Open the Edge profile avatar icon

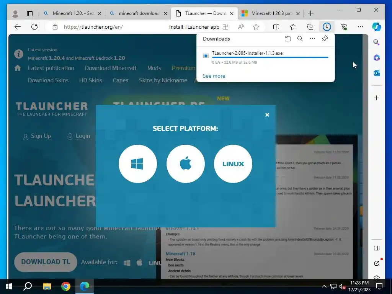[x=15, y=13]
